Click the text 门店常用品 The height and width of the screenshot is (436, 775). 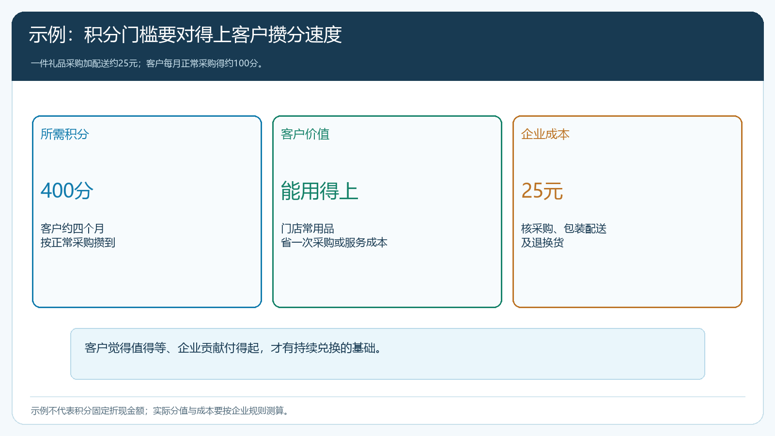(308, 229)
